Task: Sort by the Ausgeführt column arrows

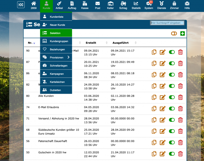Action: [136, 43]
